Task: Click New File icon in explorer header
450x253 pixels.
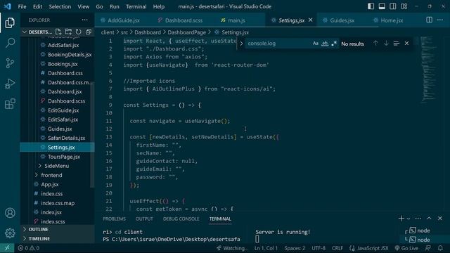Action: pos(58,32)
